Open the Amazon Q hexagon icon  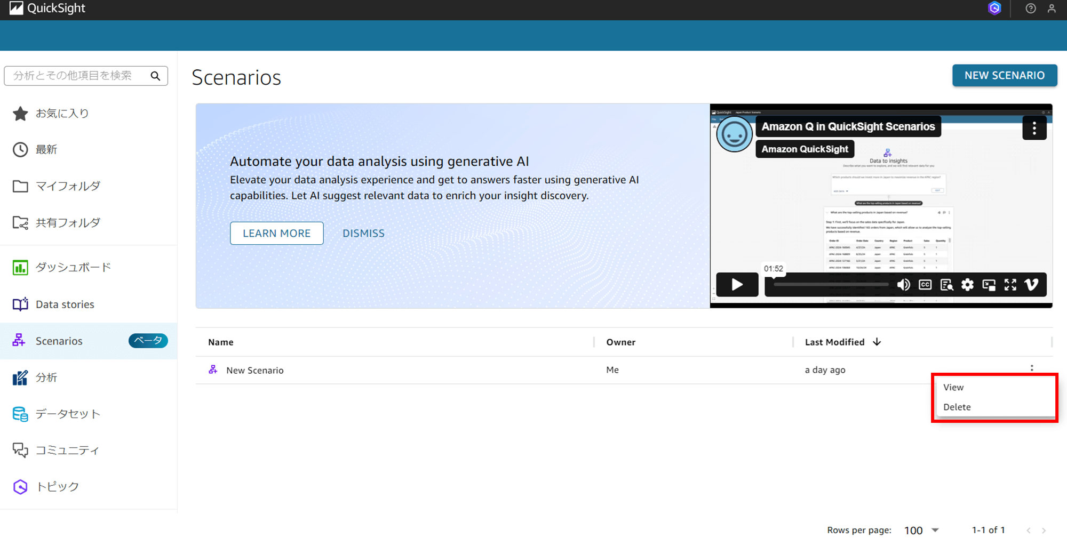pos(994,8)
